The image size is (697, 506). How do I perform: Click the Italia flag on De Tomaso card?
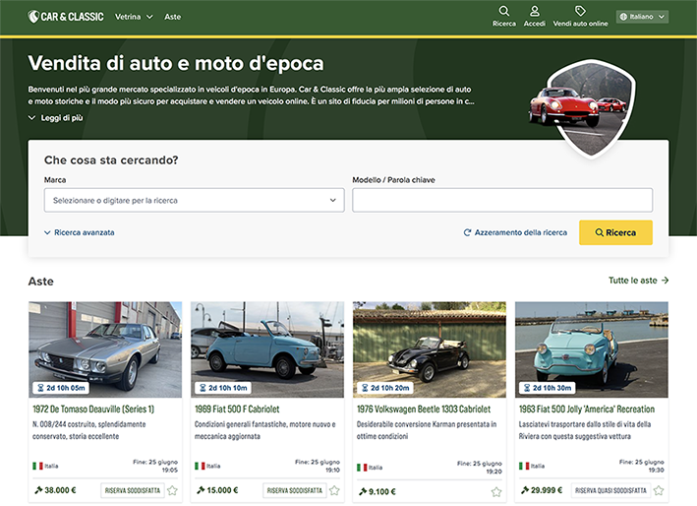(37, 466)
